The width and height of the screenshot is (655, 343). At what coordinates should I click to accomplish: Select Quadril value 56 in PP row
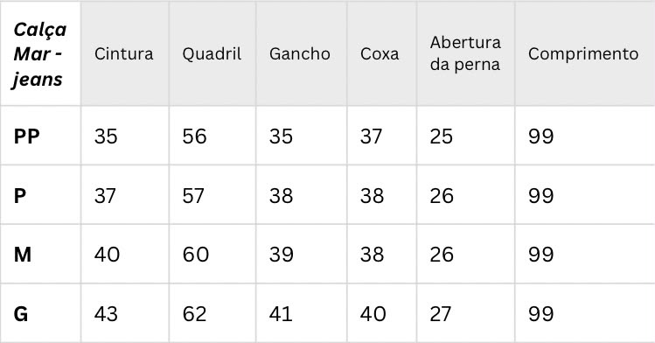[194, 136]
